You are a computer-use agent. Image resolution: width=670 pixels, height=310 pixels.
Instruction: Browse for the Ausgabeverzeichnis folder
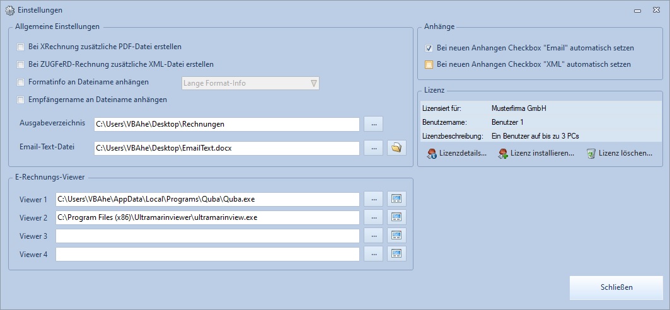coord(374,124)
